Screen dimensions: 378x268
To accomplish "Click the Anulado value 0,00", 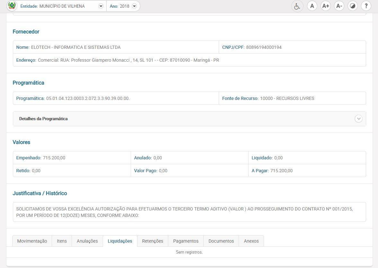I will point(158,158).
